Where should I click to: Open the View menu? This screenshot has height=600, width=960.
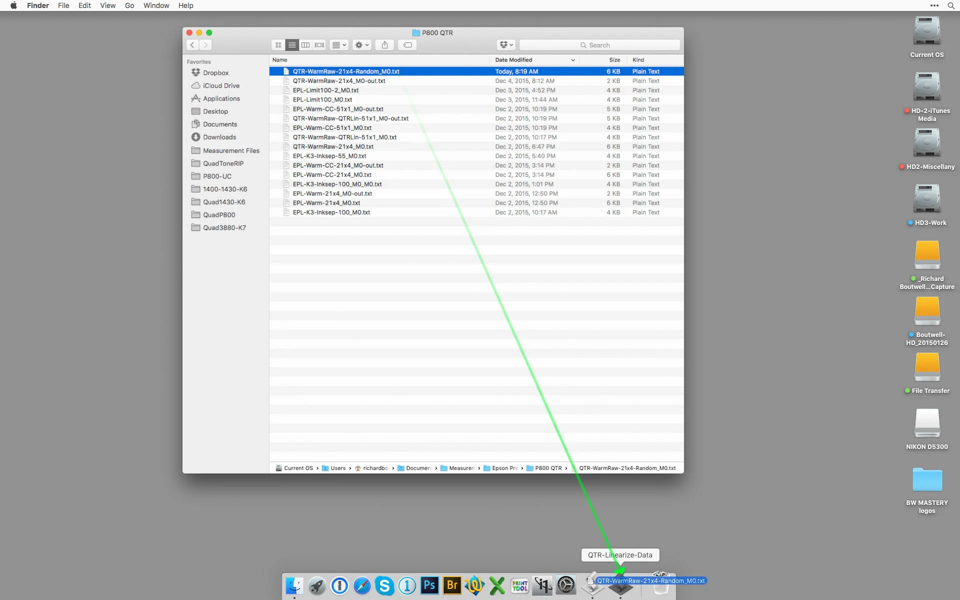point(107,5)
